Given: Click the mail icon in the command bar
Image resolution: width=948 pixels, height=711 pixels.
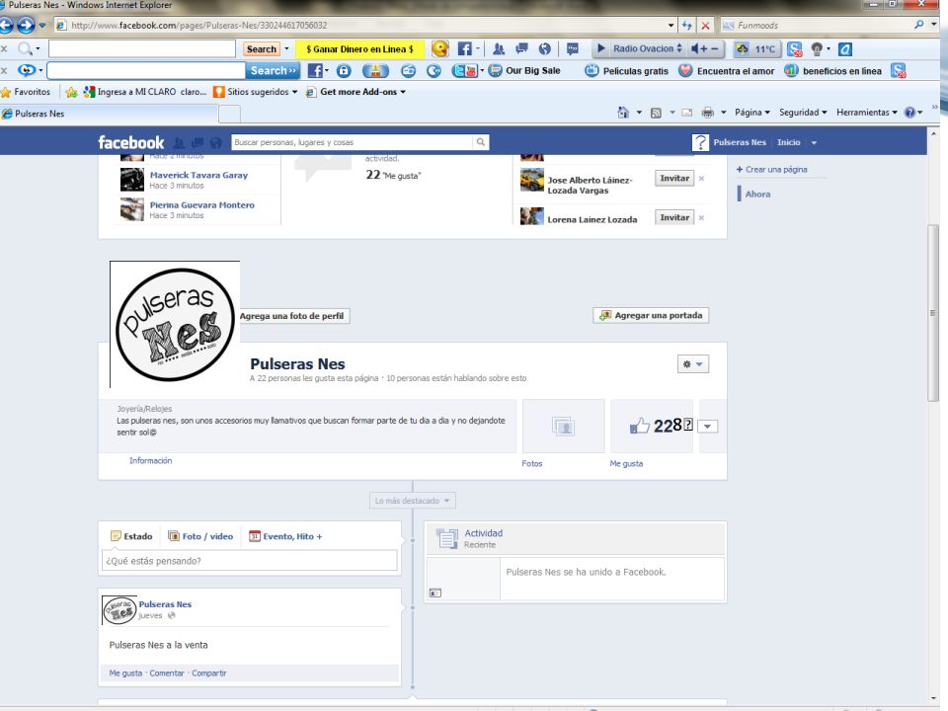Looking at the screenshot, I should 687,113.
